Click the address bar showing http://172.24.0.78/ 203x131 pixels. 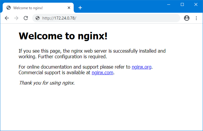click(x=106, y=18)
